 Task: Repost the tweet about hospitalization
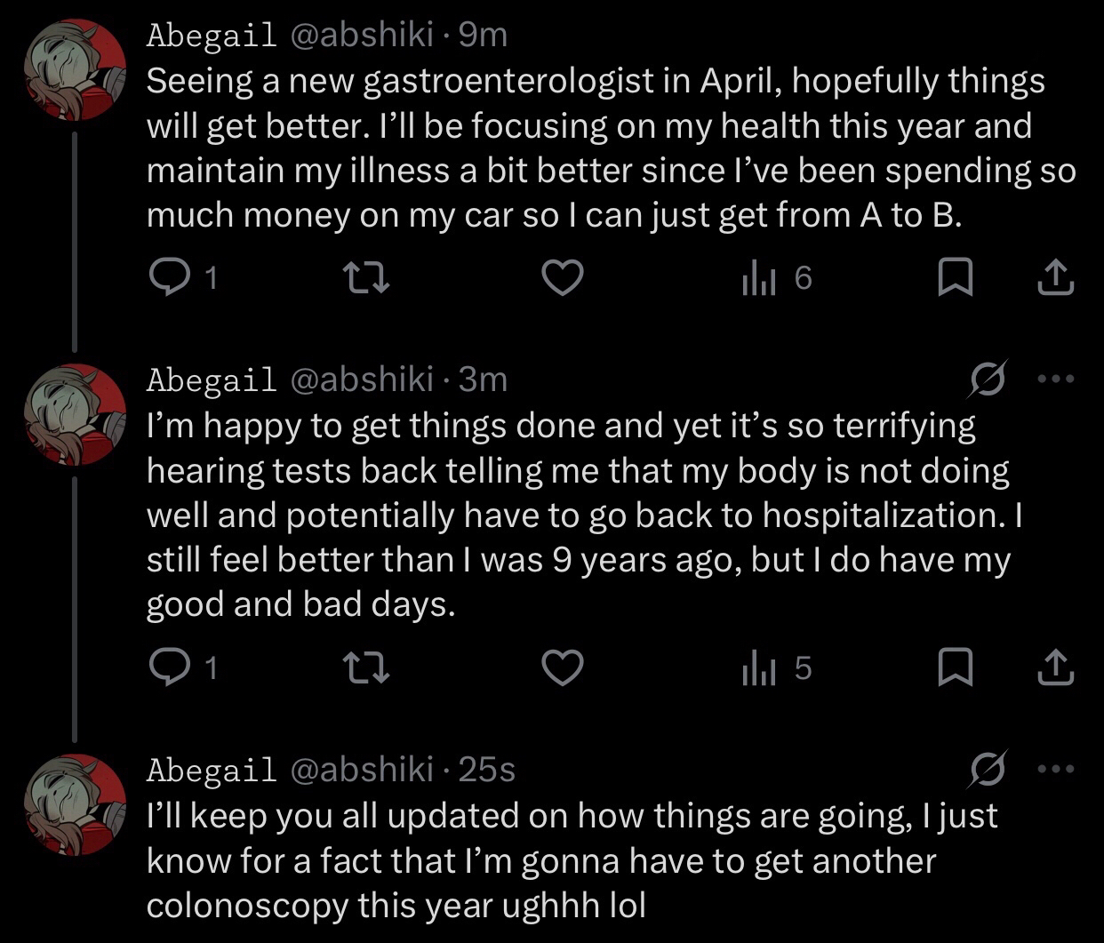(365, 668)
